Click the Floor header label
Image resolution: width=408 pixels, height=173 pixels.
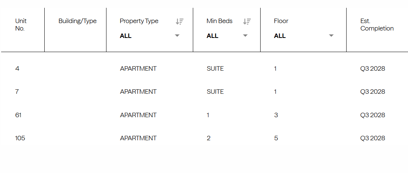coord(281,21)
